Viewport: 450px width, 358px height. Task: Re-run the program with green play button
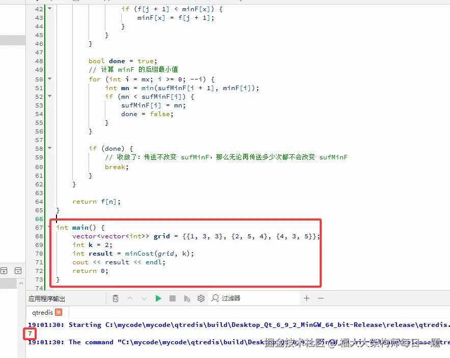(158, 298)
